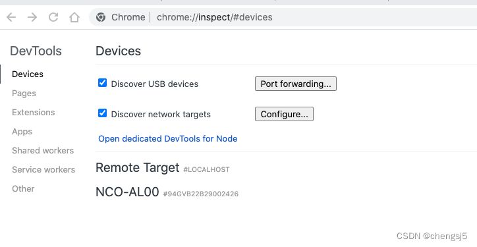Go to Service workers section

tap(43, 170)
